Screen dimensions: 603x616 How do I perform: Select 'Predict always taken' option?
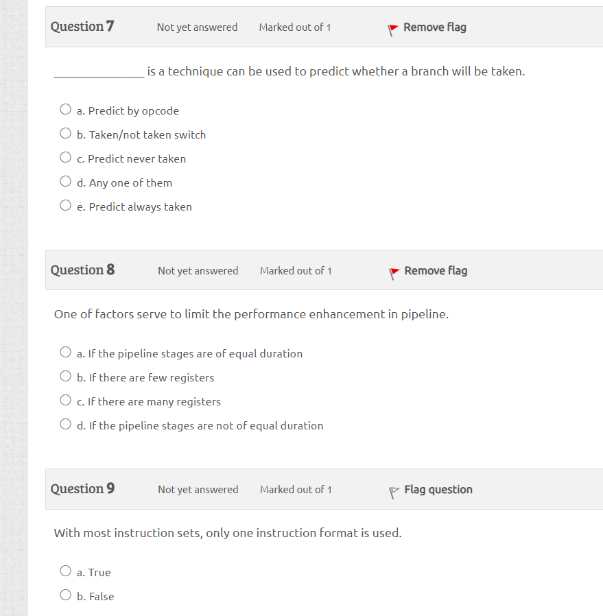tap(65, 206)
